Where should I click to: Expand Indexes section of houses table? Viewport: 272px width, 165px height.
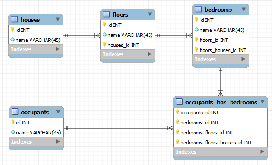[x=57, y=49]
